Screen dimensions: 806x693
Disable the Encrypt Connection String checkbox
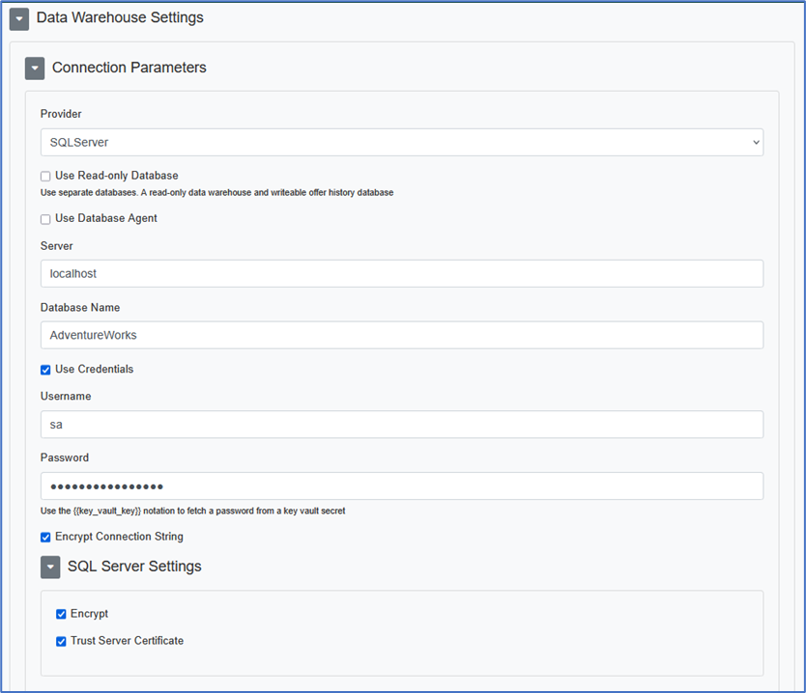coord(45,538)
